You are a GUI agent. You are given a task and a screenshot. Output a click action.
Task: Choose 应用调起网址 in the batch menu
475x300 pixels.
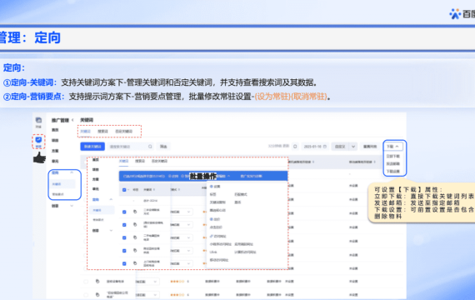click(x=244, y=244)
